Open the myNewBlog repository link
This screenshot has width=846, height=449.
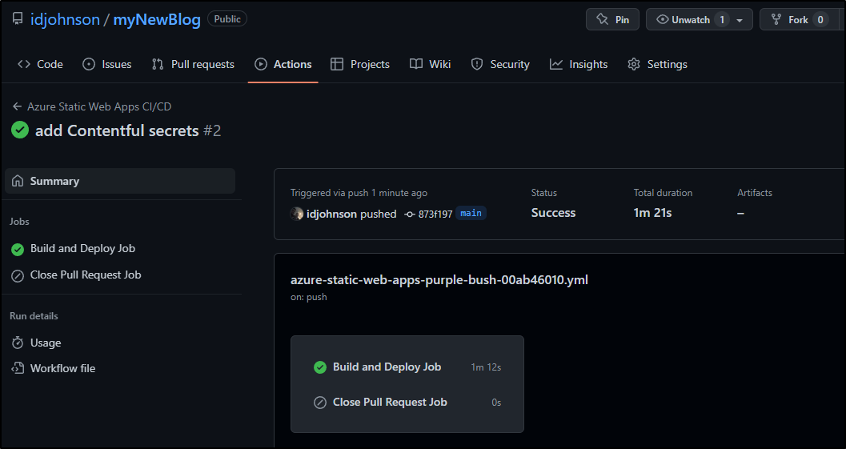tap(156, 20)
